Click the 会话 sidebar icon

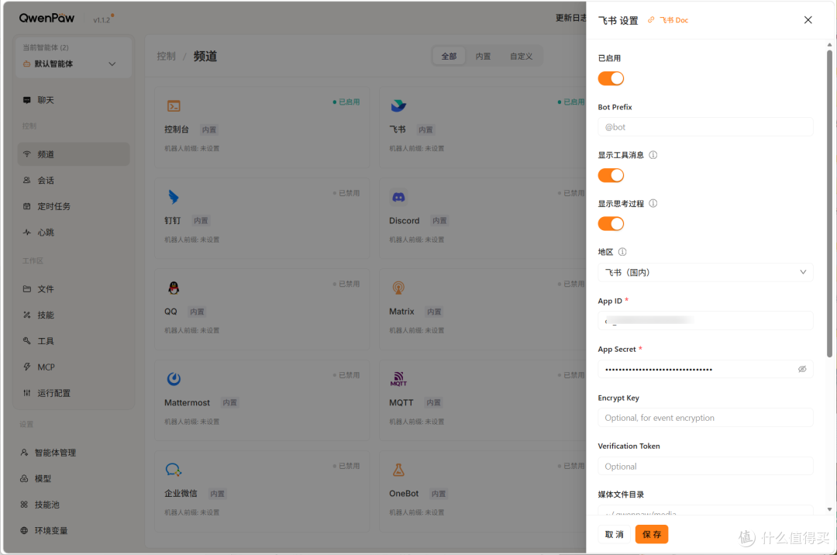(x=26, y=181)
